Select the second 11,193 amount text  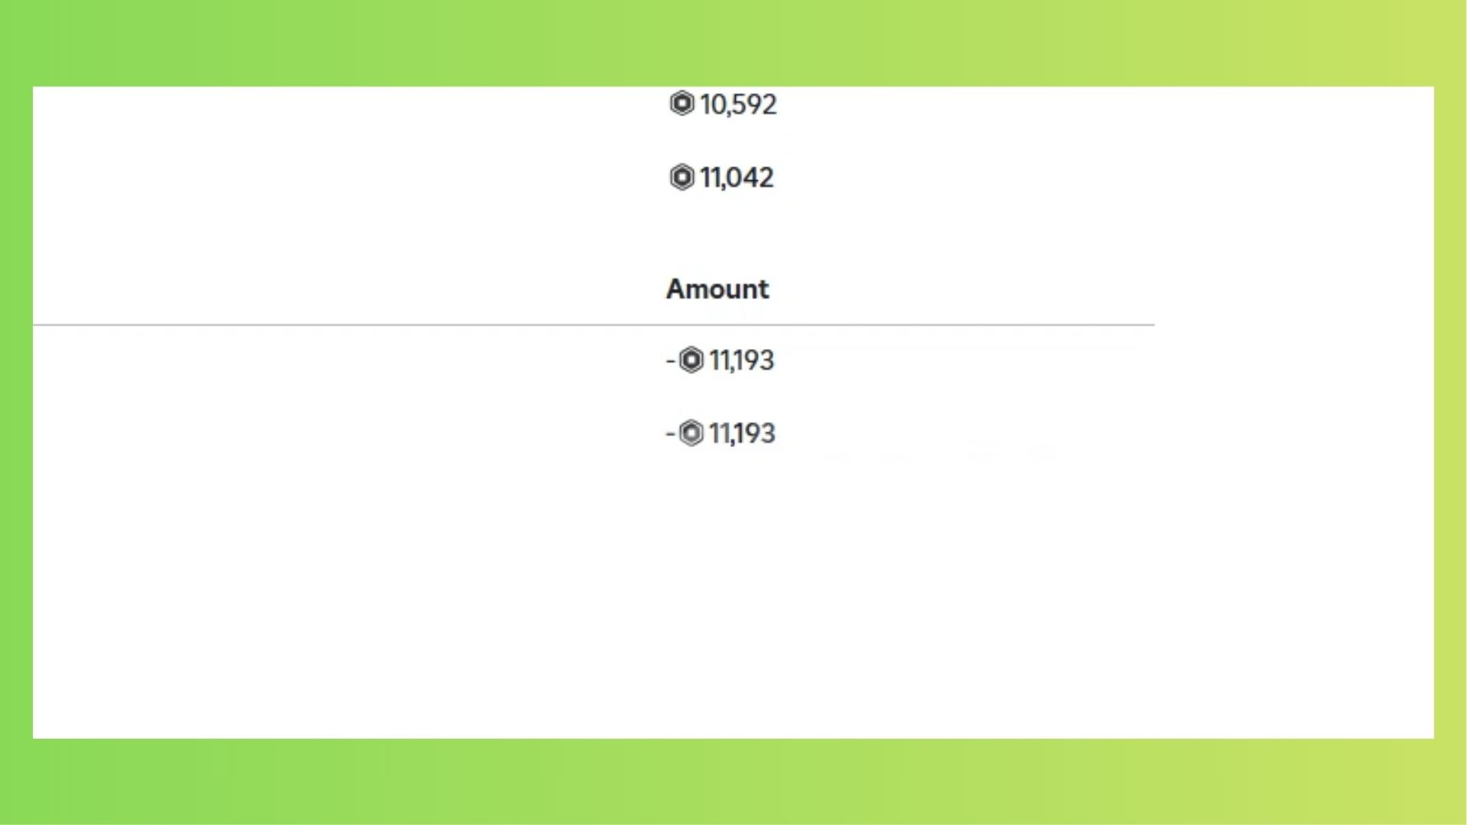742,434
